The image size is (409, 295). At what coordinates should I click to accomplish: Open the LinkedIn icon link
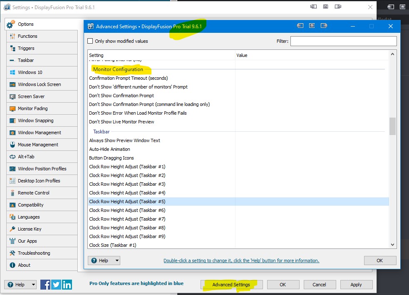point(67,285)
